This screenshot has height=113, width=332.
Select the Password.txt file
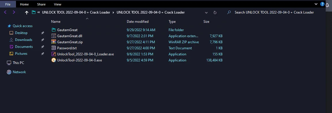pyautogui.click(x=67, y=48)
